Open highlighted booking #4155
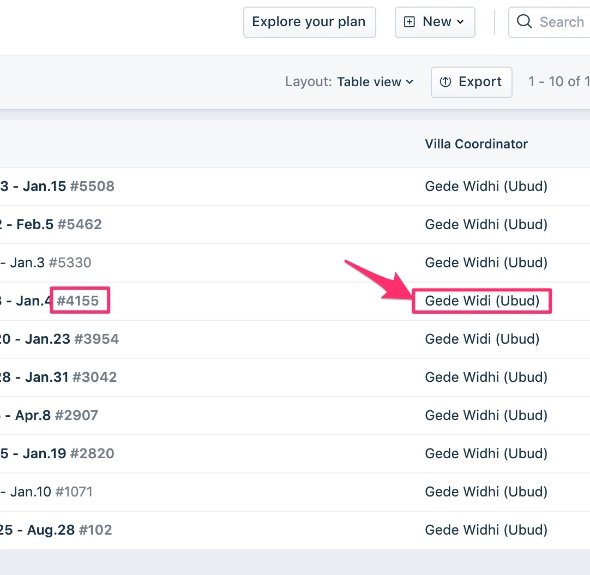Screen dimensions: 590x575 click(77, 301)
